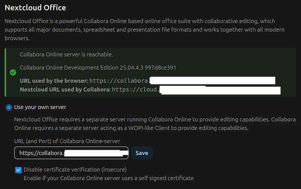
Task: Click the 'Nextcloud URL used by Collabora:' label
Action: [x=65, y=90]
